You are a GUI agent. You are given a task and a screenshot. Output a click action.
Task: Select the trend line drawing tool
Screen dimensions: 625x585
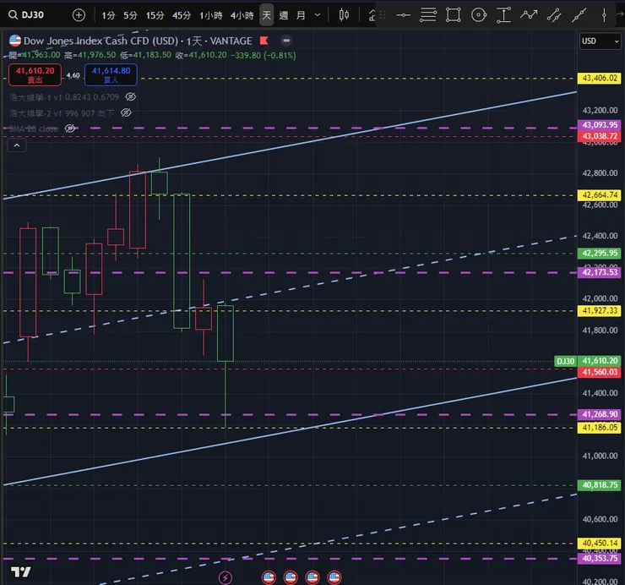click(x=579, y=15)
